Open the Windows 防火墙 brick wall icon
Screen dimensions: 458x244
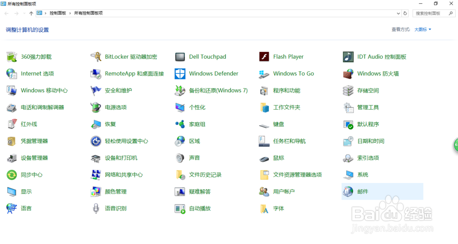(348, 74)
